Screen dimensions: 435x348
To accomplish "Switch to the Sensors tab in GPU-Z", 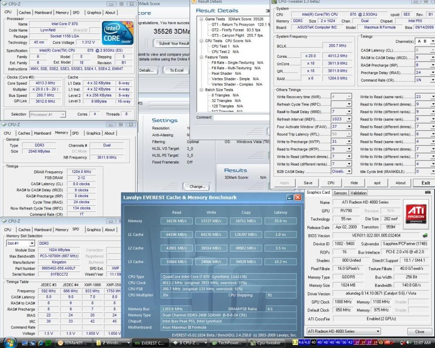I will (x=340, y=193).
